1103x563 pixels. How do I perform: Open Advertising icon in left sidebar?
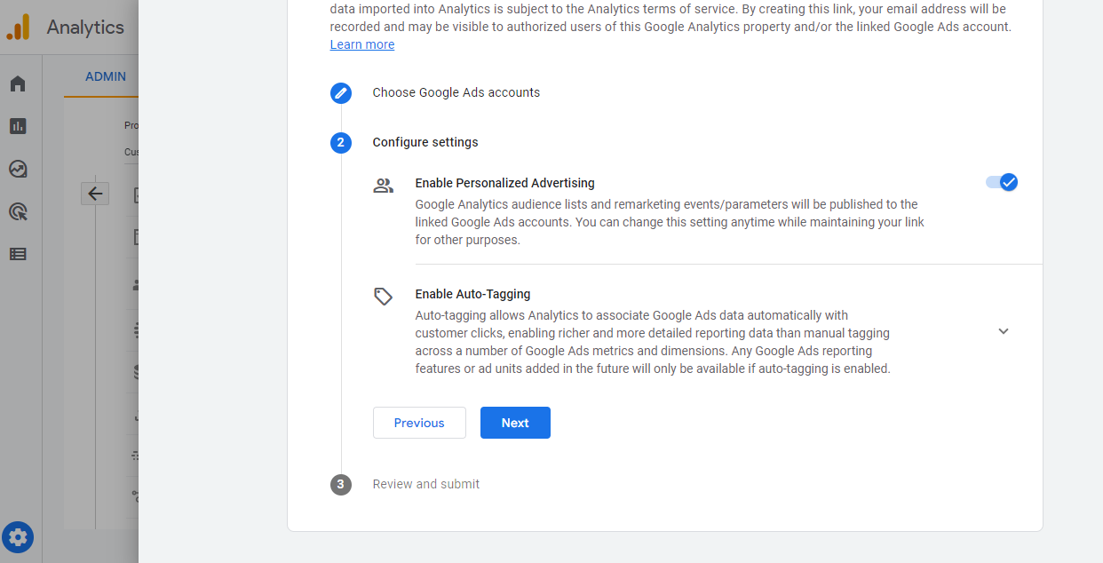point(18,211)
